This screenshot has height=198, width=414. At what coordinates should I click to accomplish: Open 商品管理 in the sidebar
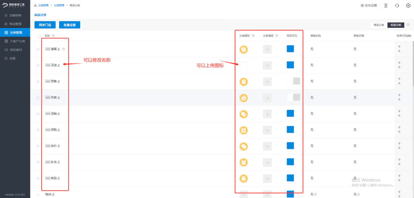click(15, 24)
